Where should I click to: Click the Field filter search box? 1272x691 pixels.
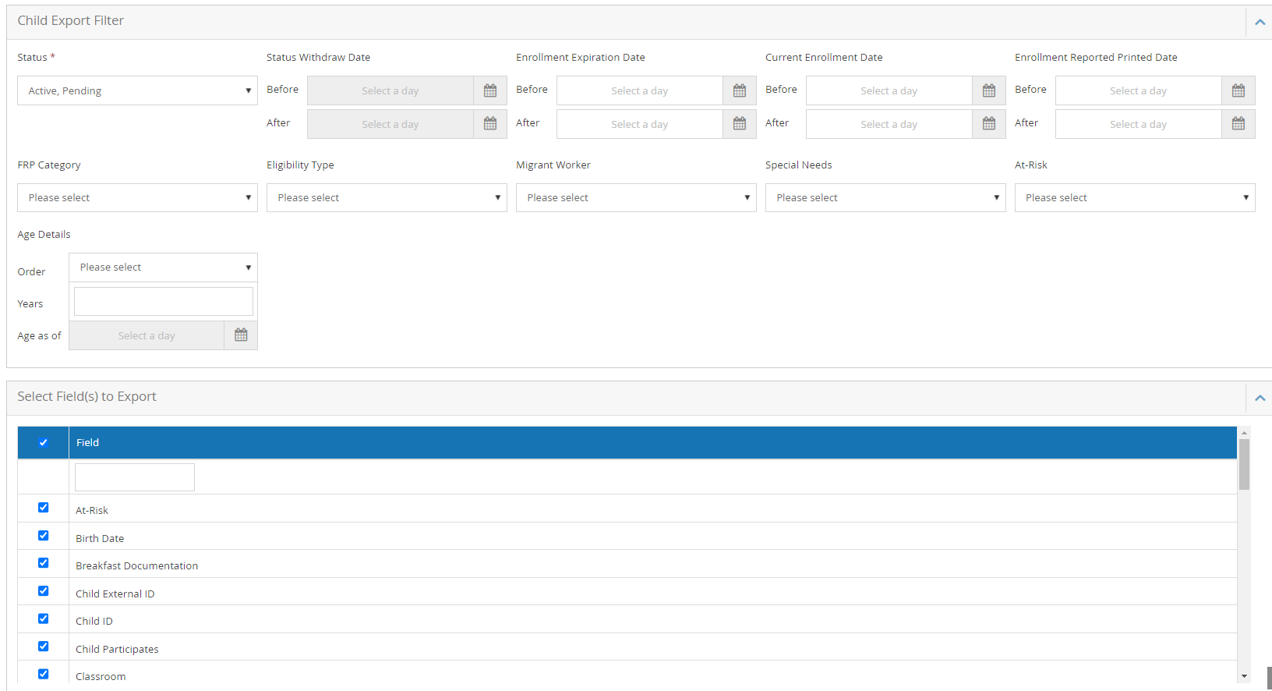pos(135,477)
